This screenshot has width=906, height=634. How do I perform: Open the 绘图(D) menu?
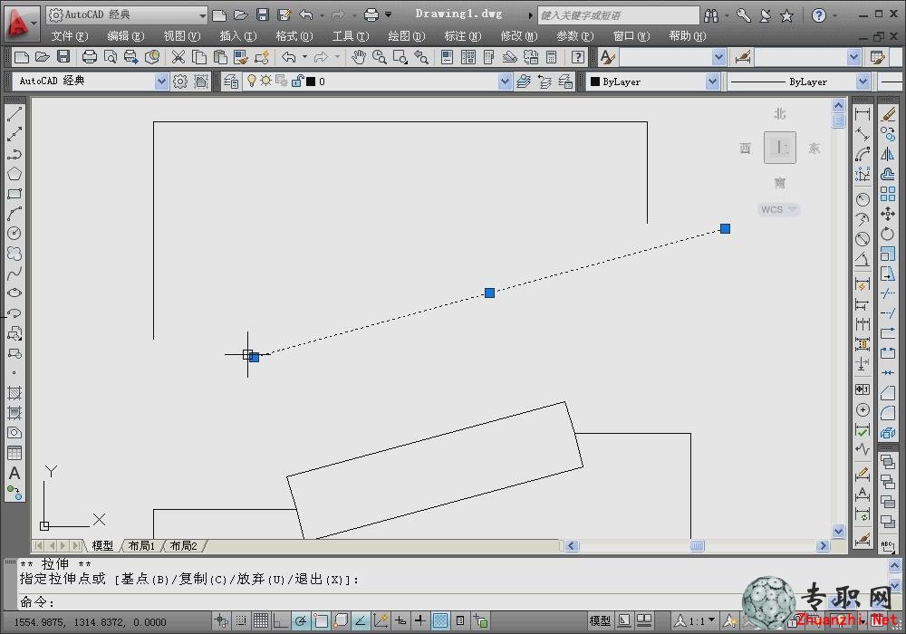pyautogui.click(x=407, y=36)
